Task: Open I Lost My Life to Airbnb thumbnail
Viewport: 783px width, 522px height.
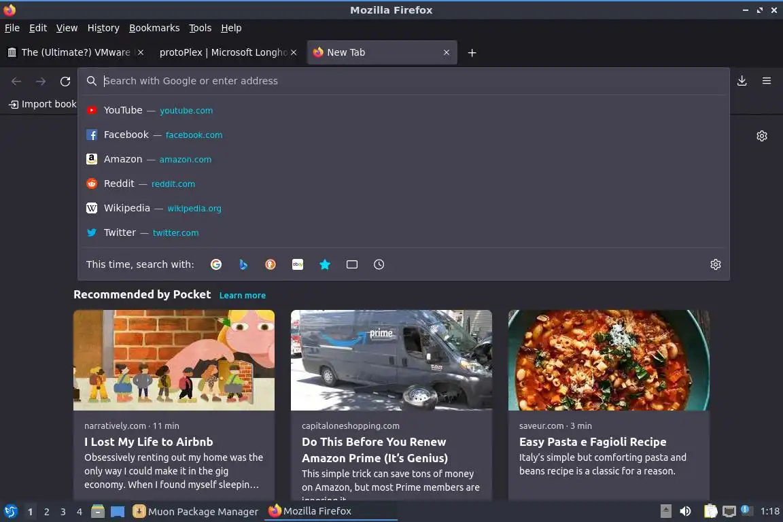Action: [174, 360]
